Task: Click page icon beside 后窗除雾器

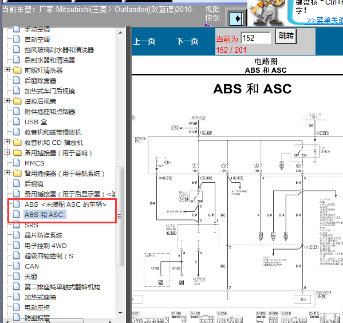Action: [x=17, y=80]
